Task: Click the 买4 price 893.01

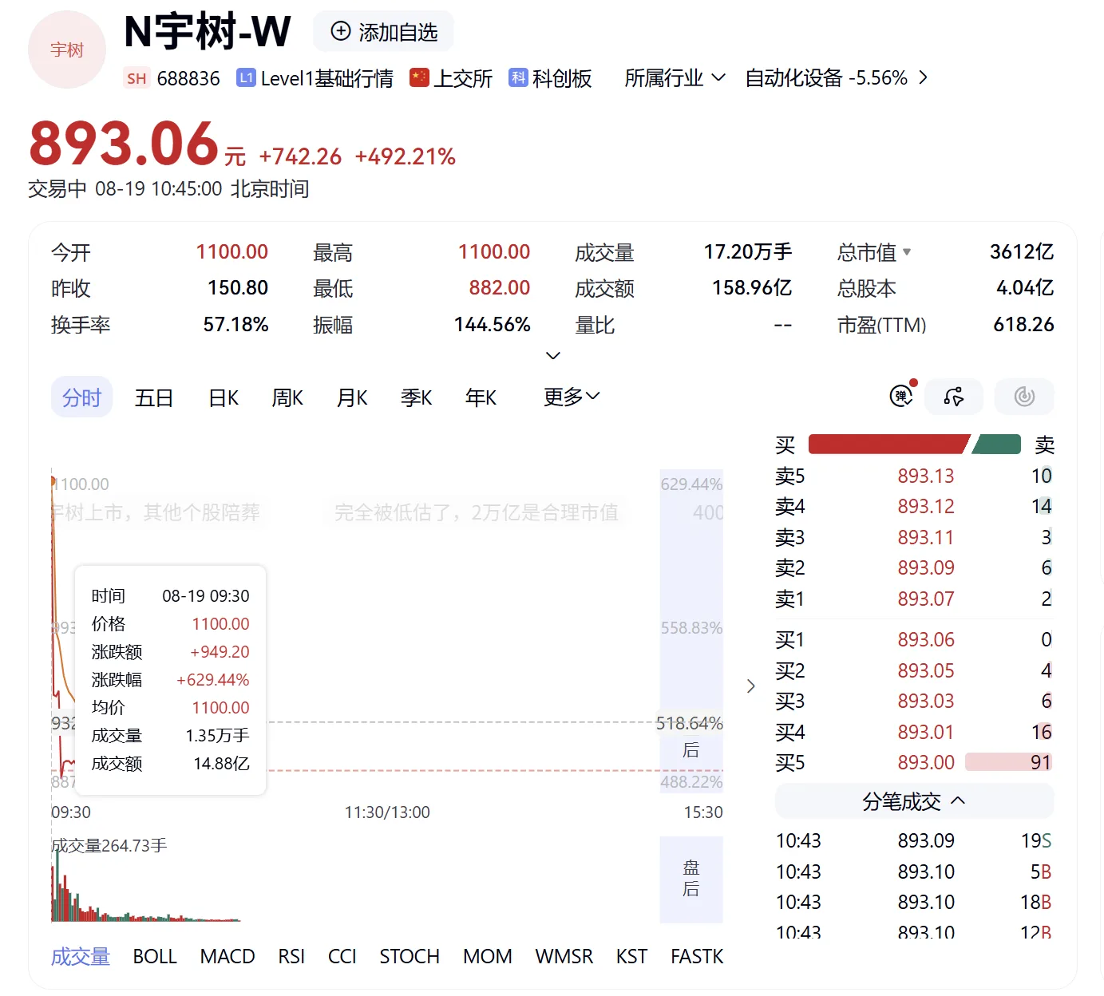Action: [x=925, y=732]
